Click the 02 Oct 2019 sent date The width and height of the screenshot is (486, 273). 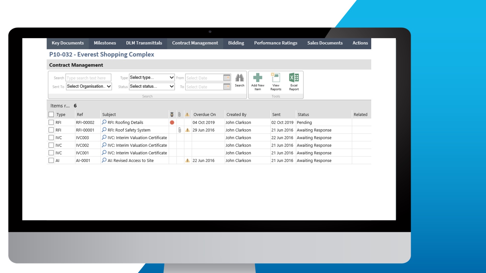pyautogui.click(x=282, y=122)
